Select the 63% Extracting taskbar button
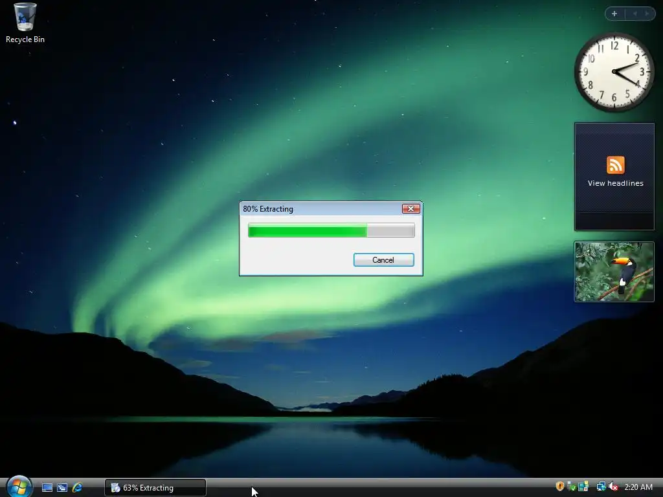This screenshot has width=663, height=497. click(155, 488)
